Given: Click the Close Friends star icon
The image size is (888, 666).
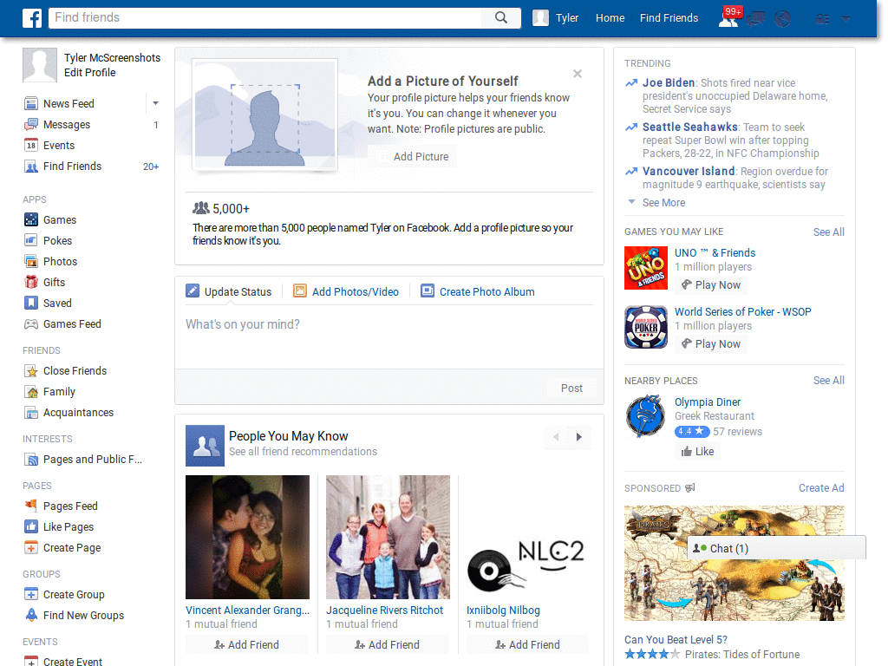Looking at the screenshot, I should coord(31,371).
